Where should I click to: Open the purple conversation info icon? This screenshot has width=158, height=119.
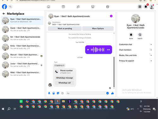111,16
